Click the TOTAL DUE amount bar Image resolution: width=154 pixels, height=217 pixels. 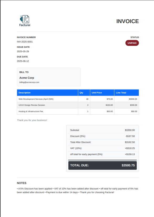click(x=102, y=165)
